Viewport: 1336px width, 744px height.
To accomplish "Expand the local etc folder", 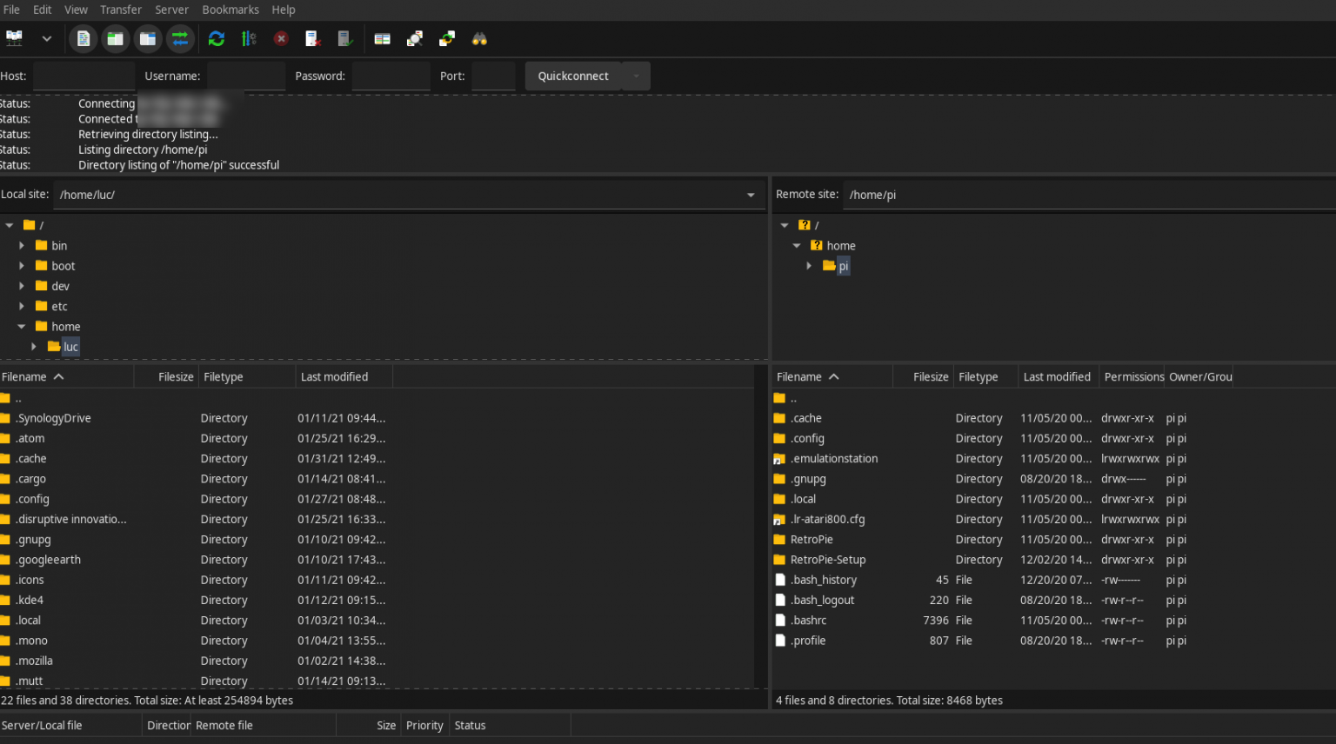I will (x=22, y=306).
